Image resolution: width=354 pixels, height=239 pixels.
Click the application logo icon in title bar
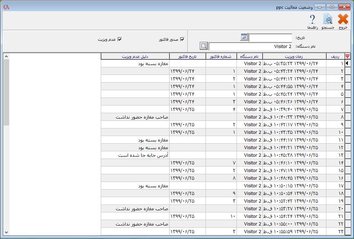[x=6, y=7]
